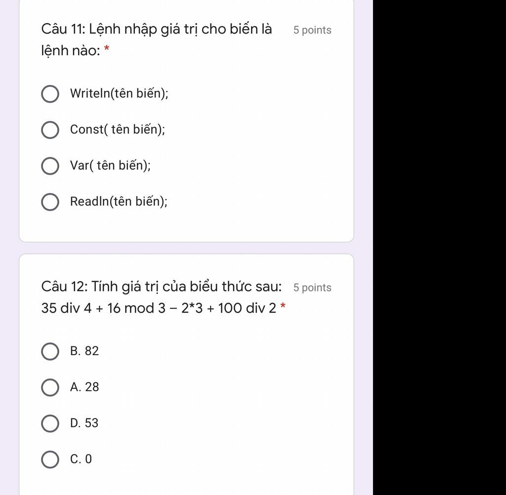Click the 'D. 53' answer label
The width and height of the screenshot is (506, 495).
(x=84, y=423)
